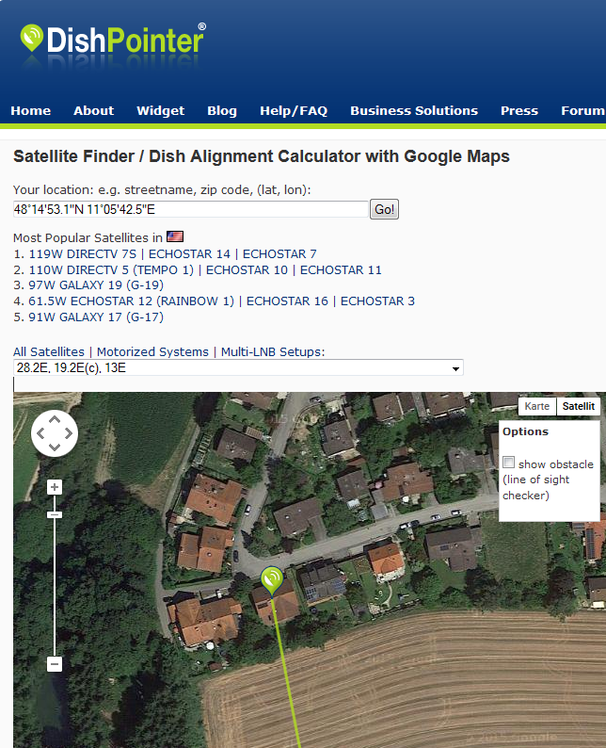Switch map to Satellit view

578,406
